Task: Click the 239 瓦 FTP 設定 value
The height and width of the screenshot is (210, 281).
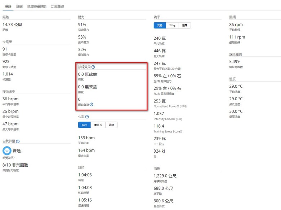Action: 160,139
